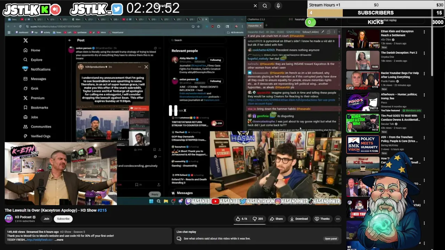Open the live chat replay panel
This screenshot has width=445, height=250.
coord(331,239)
